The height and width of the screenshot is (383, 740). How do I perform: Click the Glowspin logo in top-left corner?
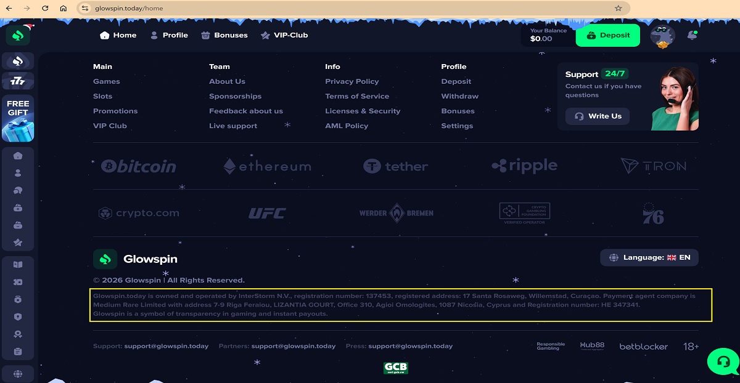(x=18, y=35)
